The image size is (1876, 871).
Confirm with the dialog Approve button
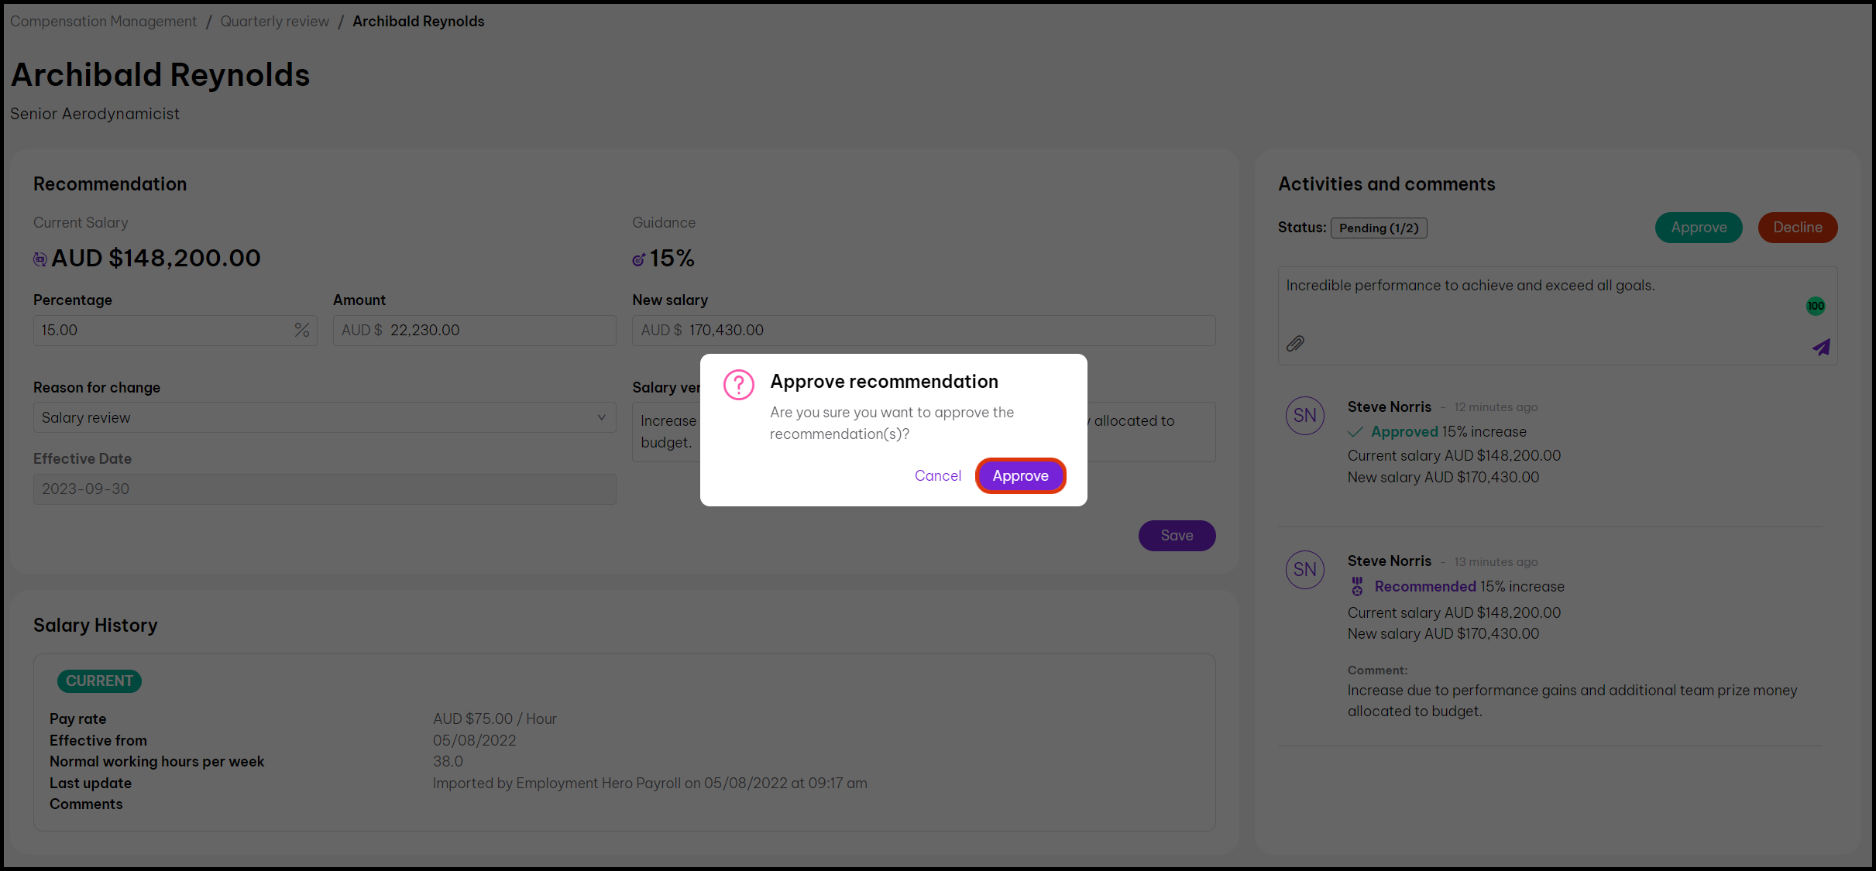pyautogui.click(x=1020, y=476)
